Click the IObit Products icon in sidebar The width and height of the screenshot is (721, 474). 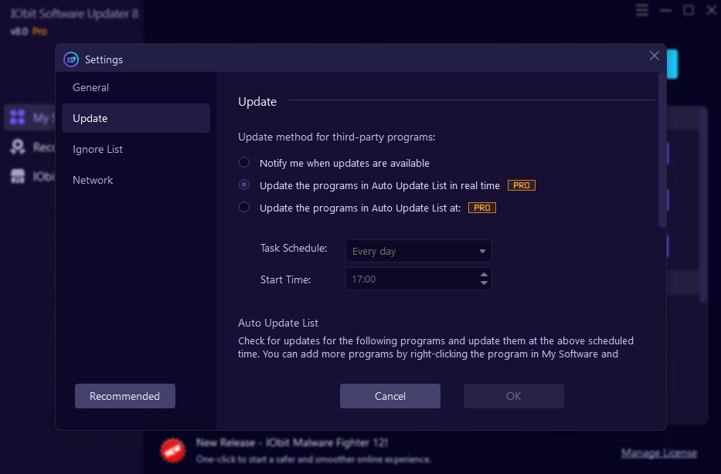[17, 176]
